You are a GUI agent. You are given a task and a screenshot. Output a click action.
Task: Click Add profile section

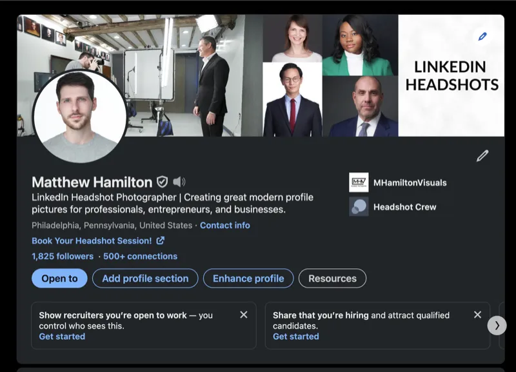144,279
